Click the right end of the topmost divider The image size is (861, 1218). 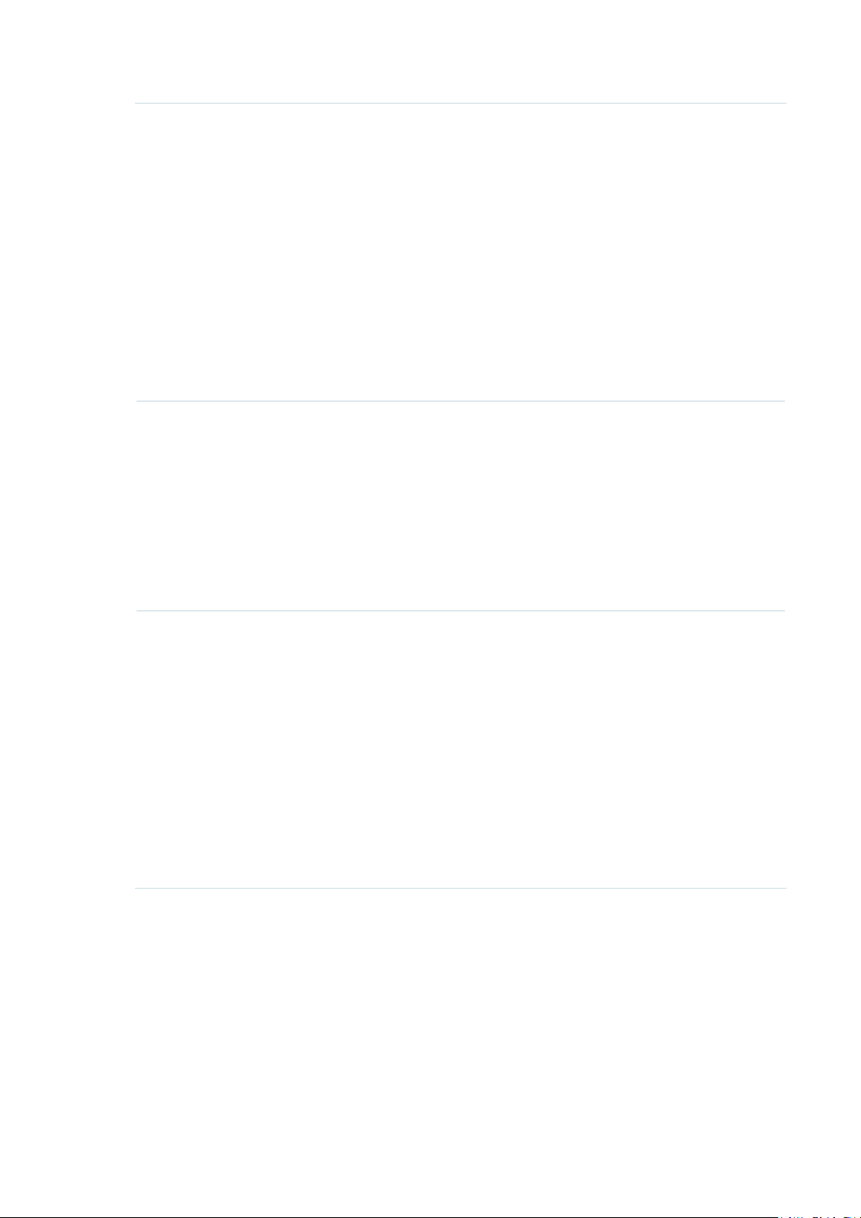tap(785, 103)
